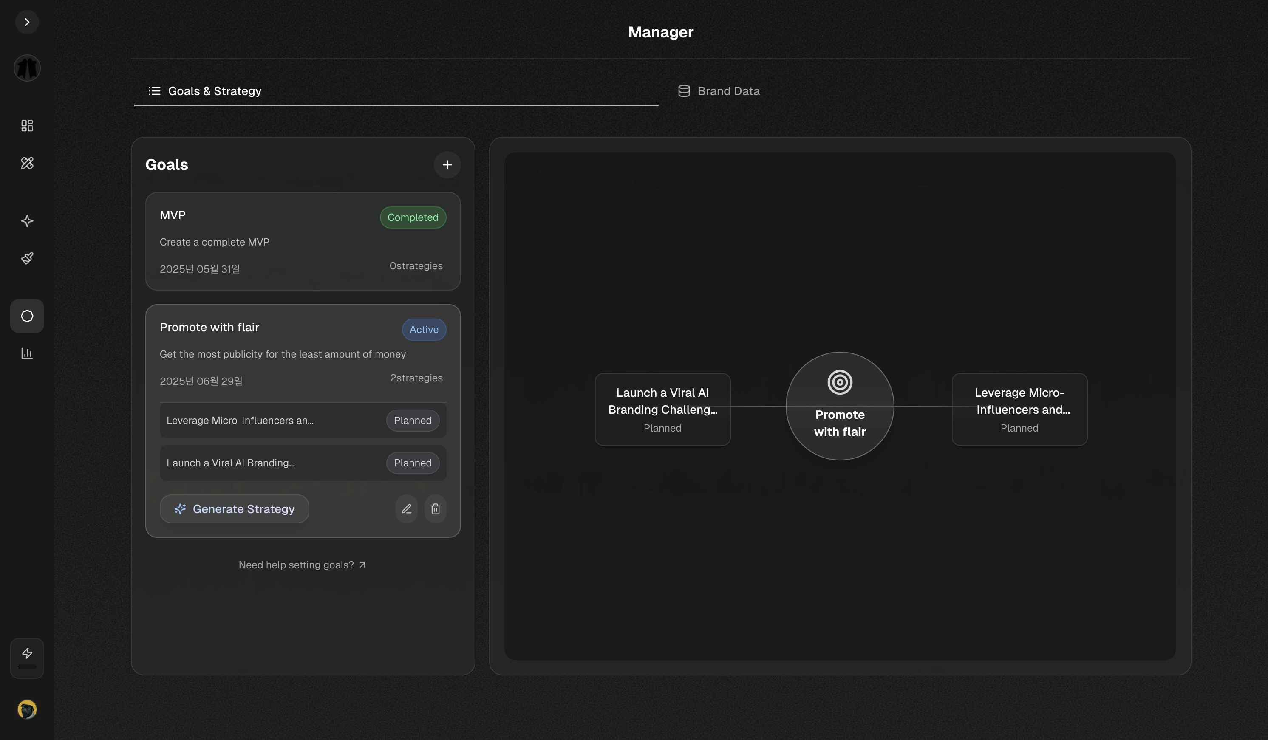
Task: Open Need help setting goals link
Action: pyautogui.click(x=302, y=565)
